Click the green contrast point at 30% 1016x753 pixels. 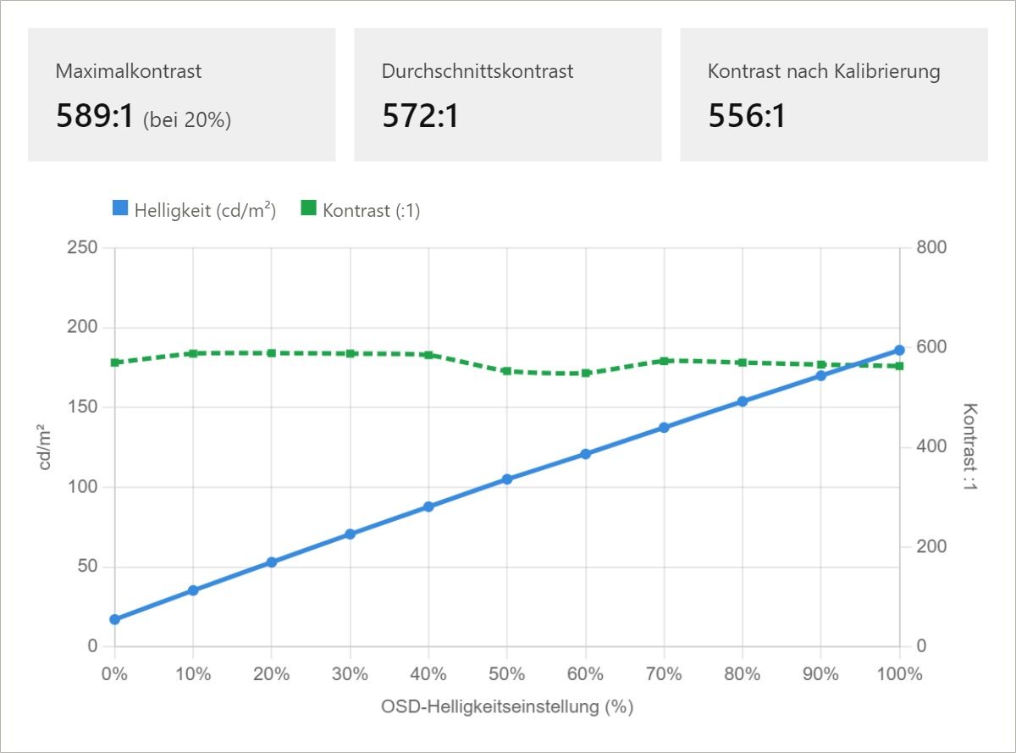point(350,353)
